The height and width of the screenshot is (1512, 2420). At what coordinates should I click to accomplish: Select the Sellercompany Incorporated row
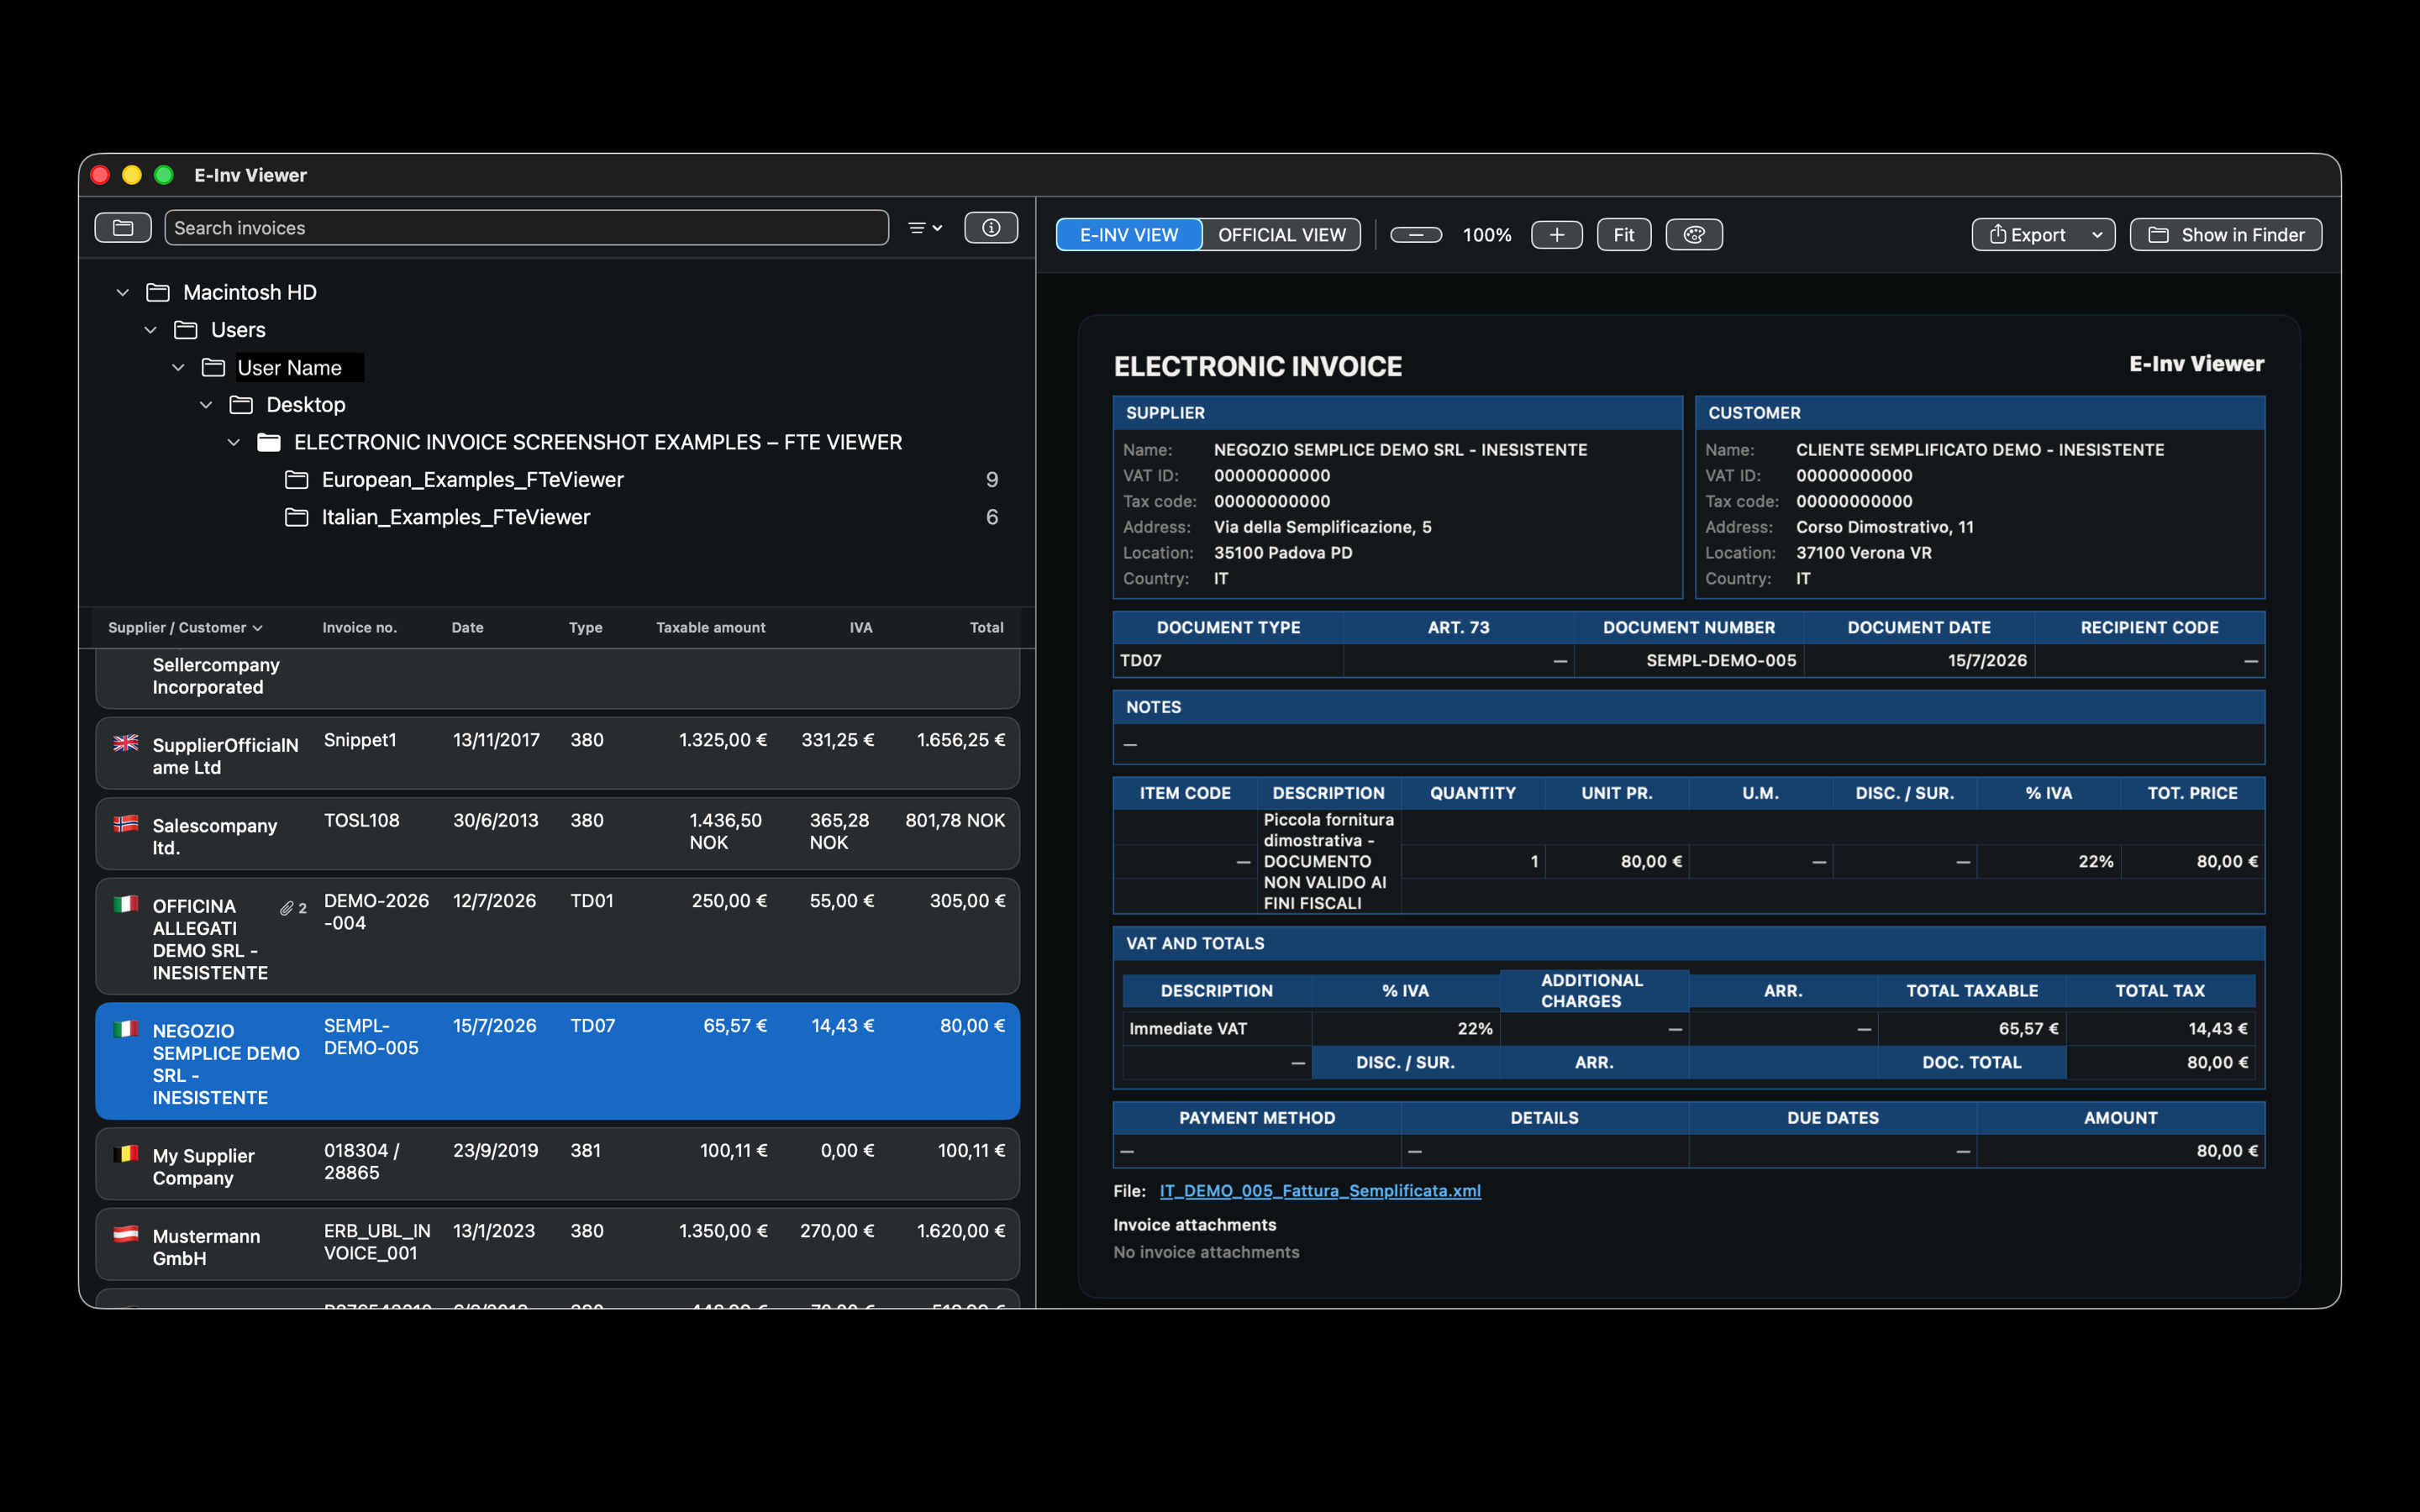click(558, 677)
